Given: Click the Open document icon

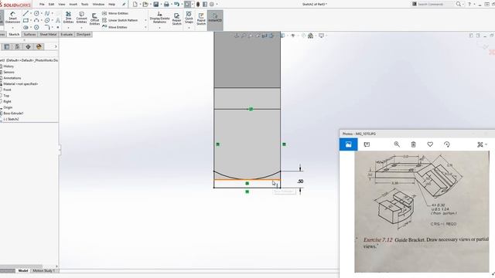Looking at the screenshot, I should [145, 5].
